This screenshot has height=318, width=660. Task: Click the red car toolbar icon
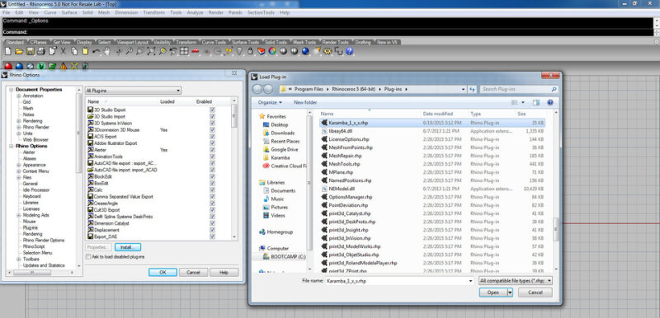[x=196, y=51]
